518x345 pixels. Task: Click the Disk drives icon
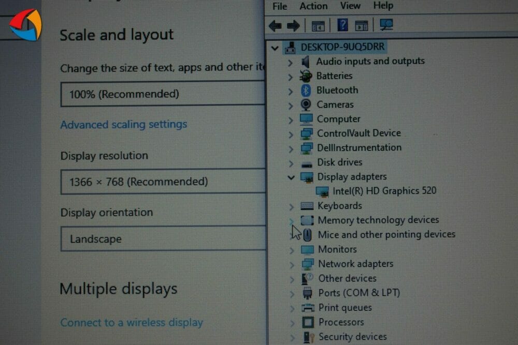(307, 164)
